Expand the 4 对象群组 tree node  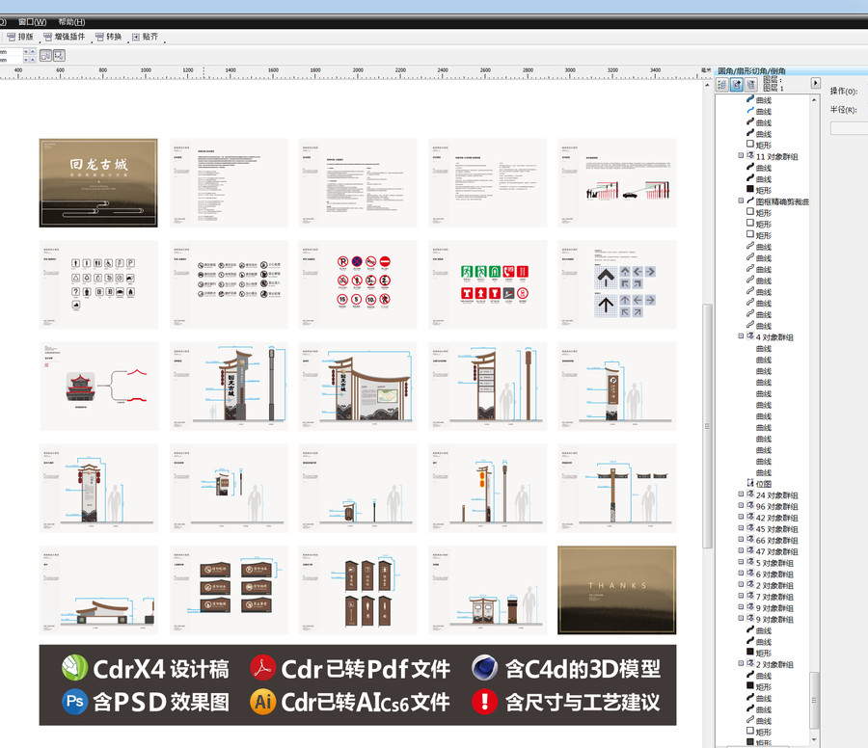coord(741,336)
